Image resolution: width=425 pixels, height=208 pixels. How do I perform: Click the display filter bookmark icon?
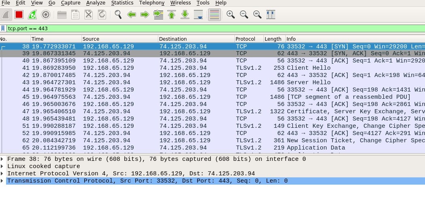[x=3, y=28]
